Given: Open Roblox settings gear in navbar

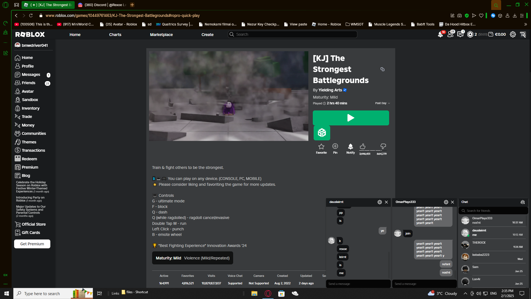Looking at the screenshot, I should (x=513, y=34).
